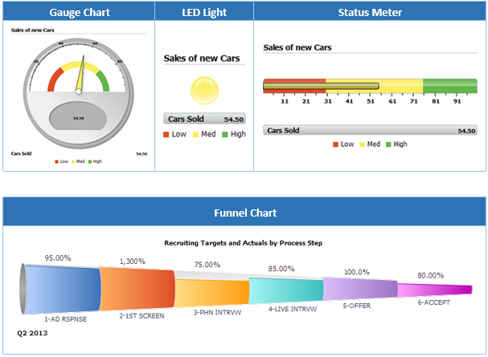Viewport: 488px width, 357px height.
Task: Click the yellow LED light indicator
Action: pos(204,90)
